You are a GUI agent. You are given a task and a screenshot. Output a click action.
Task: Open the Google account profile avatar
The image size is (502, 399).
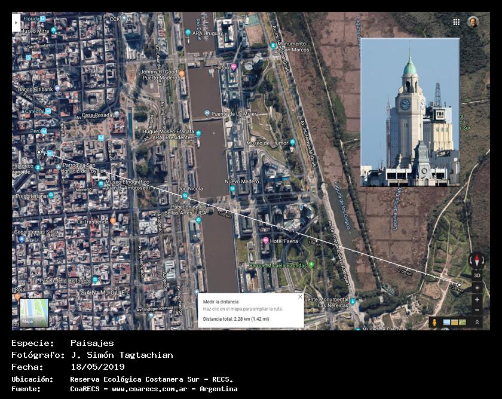click(473, 22)
